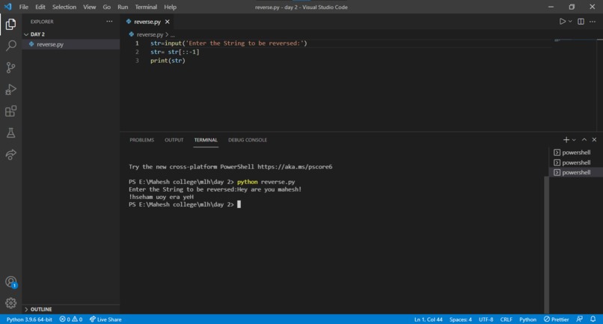Viewport: 603px width, 324px height.
Task: Switch to the OUTPUT panel tab
Action: coord(174,140)
